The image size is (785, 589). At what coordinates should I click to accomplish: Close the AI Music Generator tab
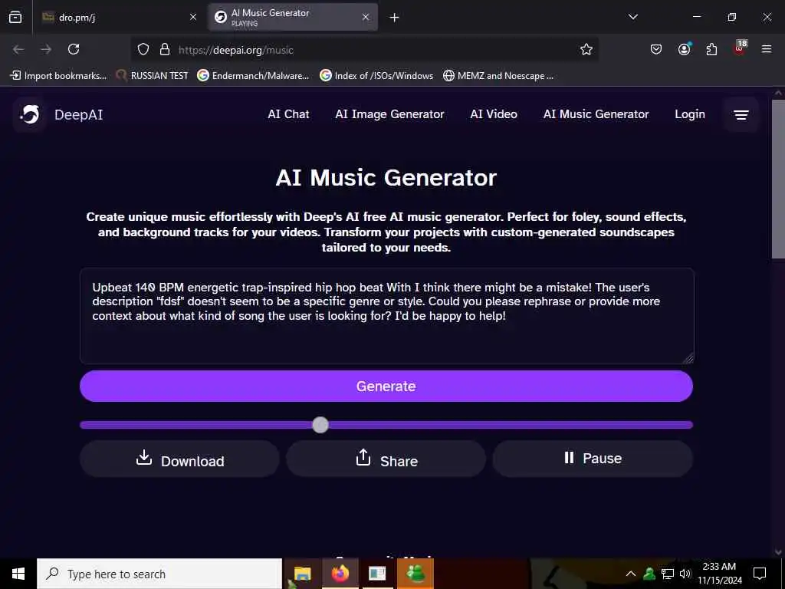point(366,17)
